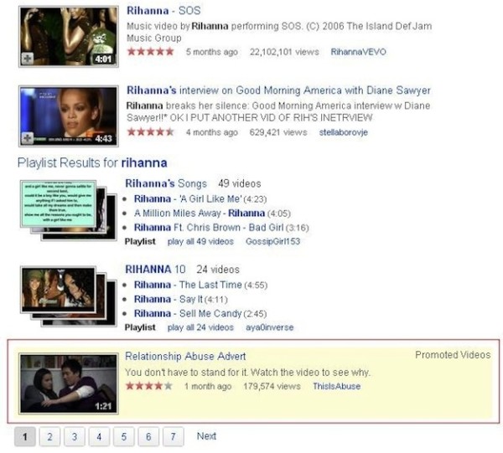The height and width of the screenshot is (453, 503).
Task: Click play all 24 videos
Action: [200, 327]
